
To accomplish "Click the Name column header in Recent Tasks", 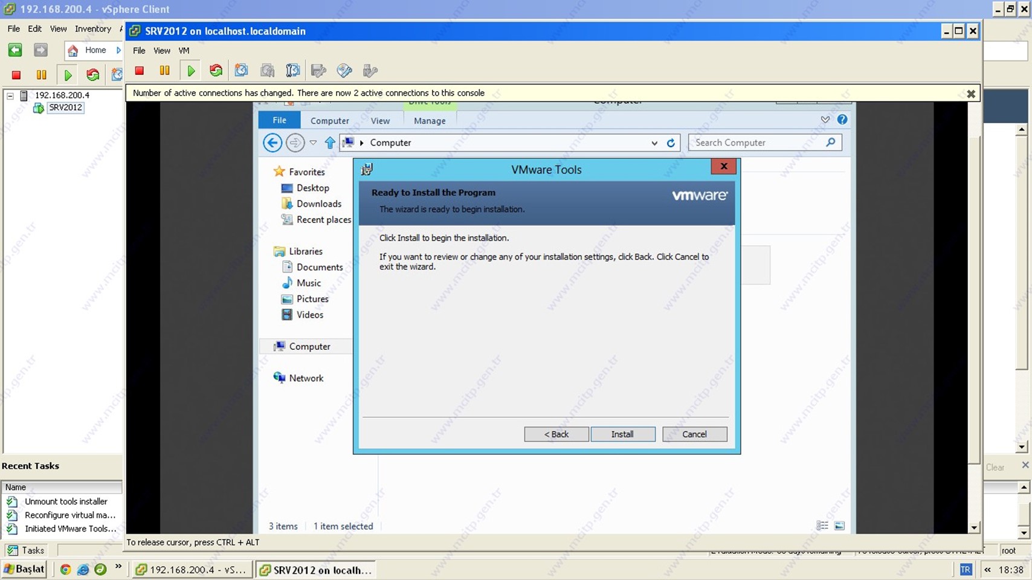I will coord(62,487).
